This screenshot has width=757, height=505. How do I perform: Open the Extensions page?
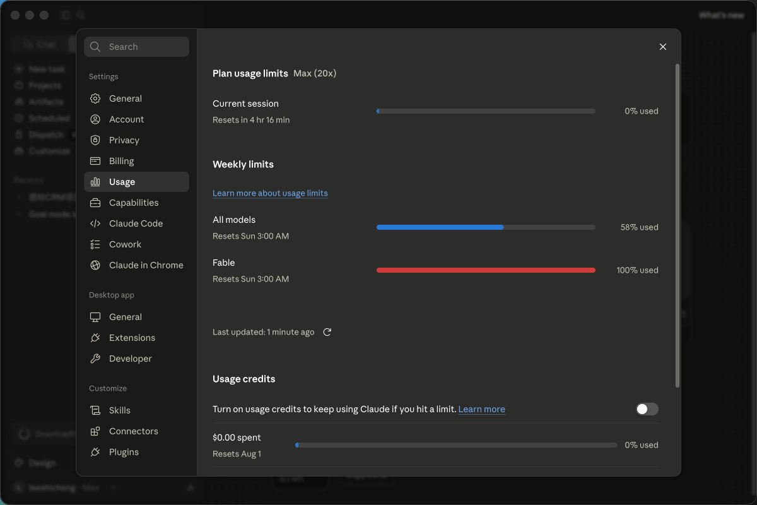(x=136, y=338)
